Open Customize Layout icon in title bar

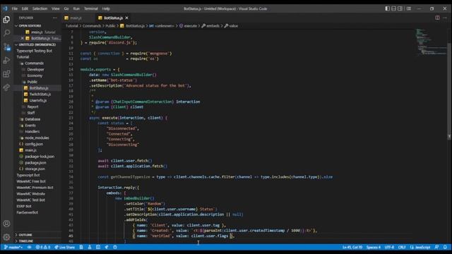(409, 8)
